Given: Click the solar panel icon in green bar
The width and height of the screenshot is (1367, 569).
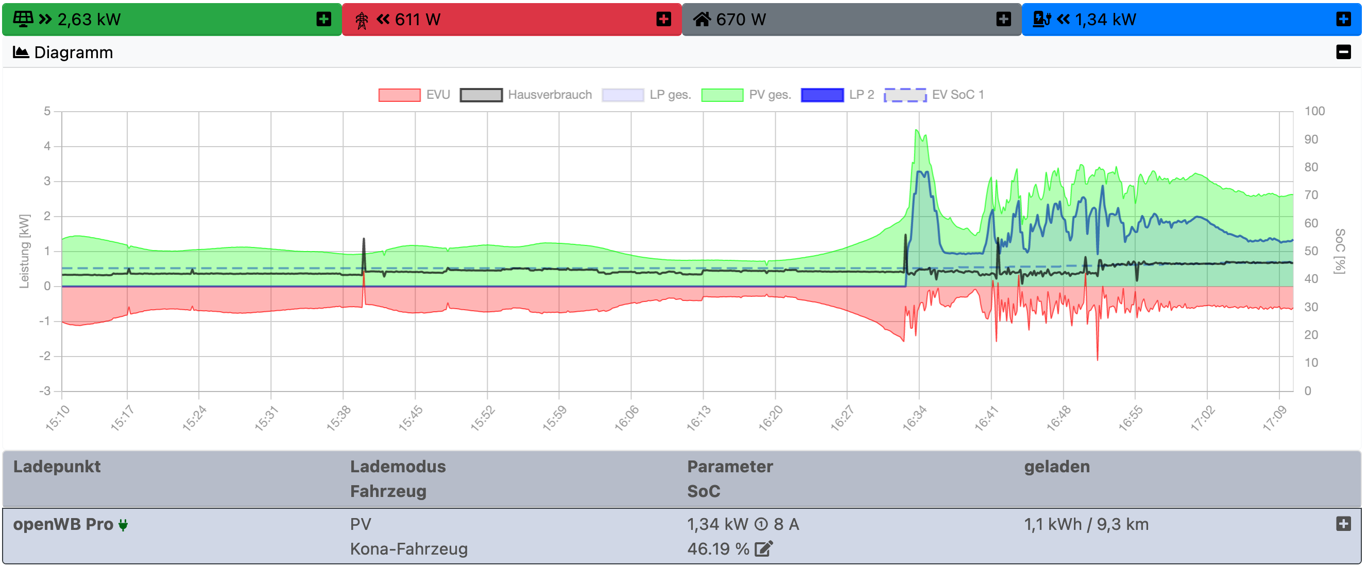Looking at the screenshot, I should click(23, 19).
